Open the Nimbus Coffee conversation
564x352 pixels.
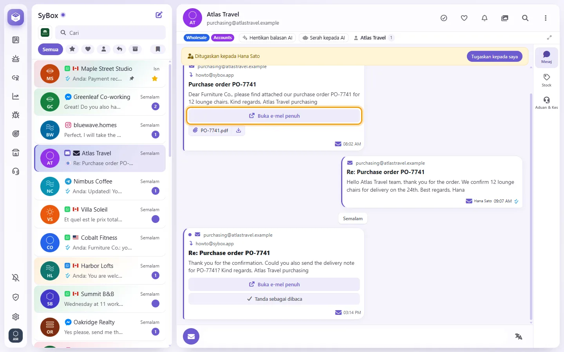(100, 186)
